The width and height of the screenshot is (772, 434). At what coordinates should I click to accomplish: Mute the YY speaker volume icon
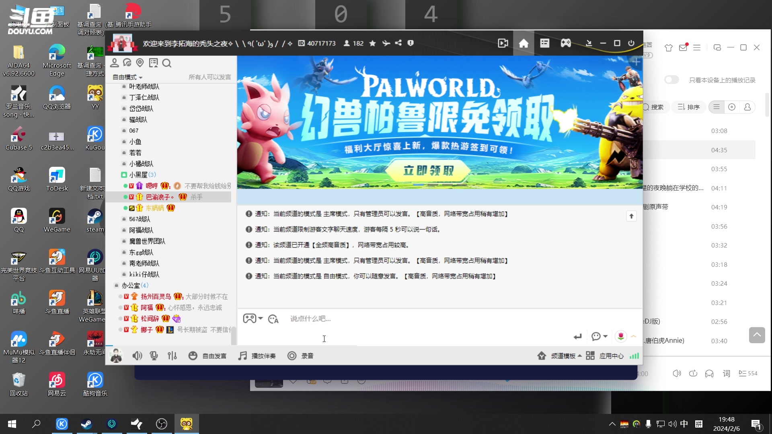[137, 356]
